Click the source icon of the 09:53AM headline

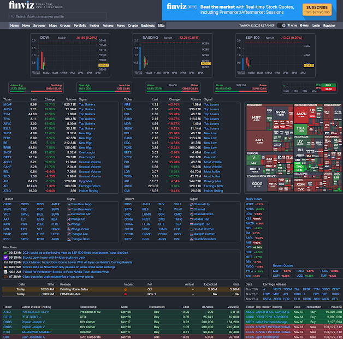click(x=5, y=253)
